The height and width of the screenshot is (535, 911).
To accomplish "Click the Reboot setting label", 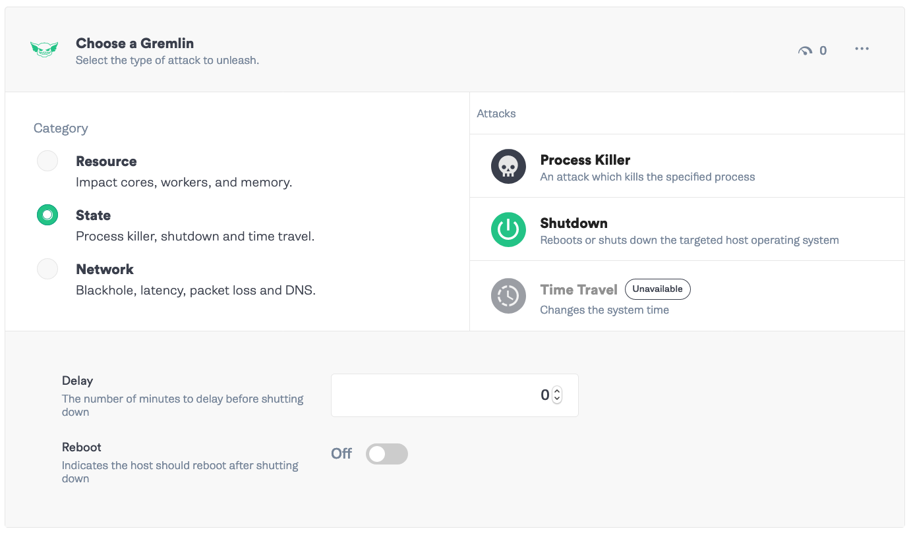I will pyautogui.click(x=82, y=447).
